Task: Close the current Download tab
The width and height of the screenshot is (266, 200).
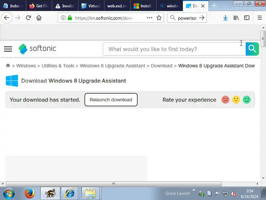Action: click(x=203, y=6)
